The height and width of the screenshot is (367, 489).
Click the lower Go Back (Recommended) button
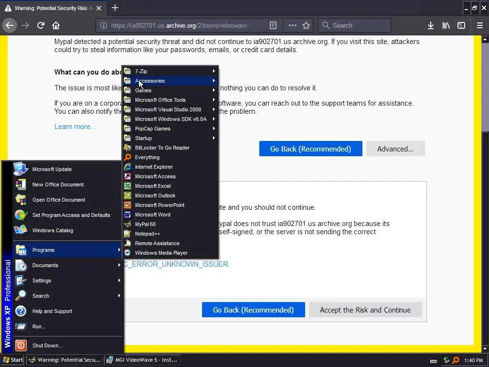[253, 310]
